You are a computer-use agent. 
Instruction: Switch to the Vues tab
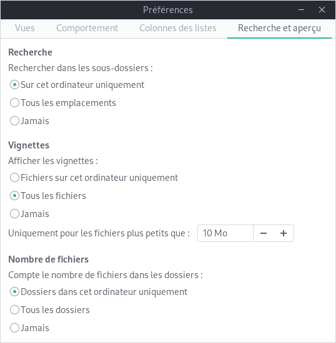(25, 28)
